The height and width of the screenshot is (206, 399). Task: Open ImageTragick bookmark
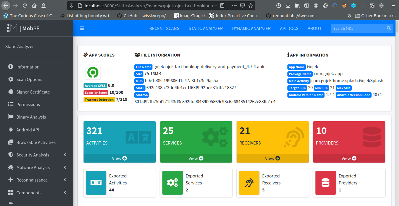(190, 16)
